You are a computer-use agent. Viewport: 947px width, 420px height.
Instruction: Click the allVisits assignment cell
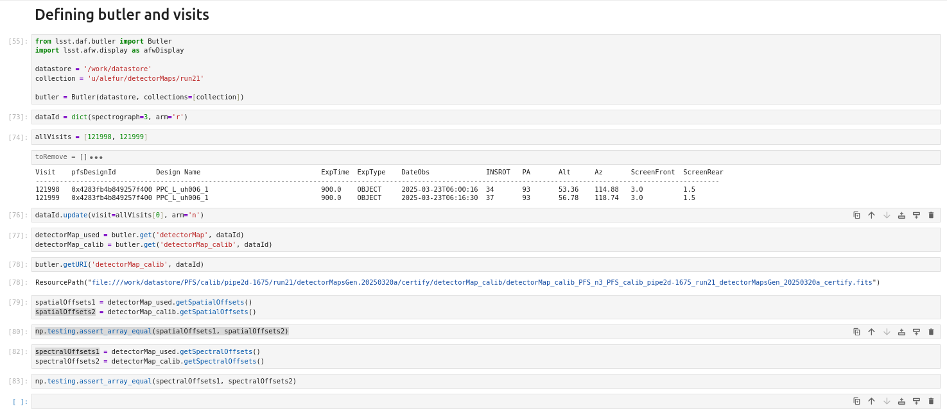point(385,137)
